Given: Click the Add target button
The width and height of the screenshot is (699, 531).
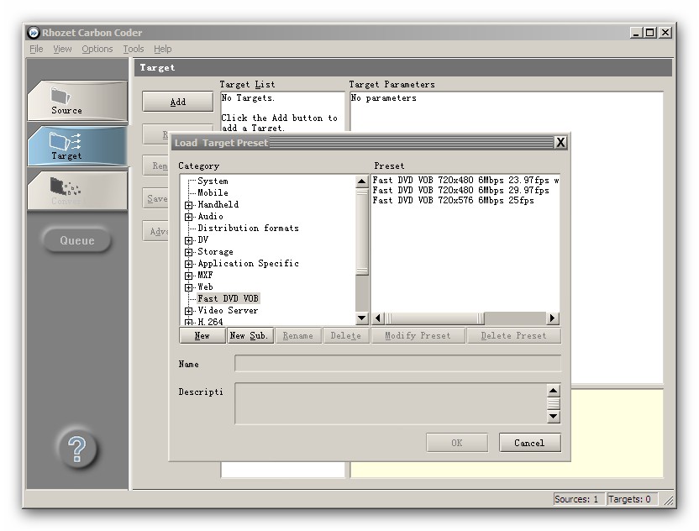Looking at the screenshot, I should click(177, 102).
